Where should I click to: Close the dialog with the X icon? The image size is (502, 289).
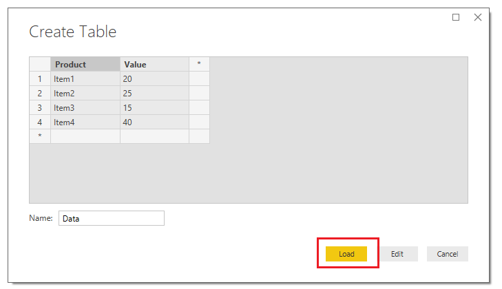(x=478, y=17)
